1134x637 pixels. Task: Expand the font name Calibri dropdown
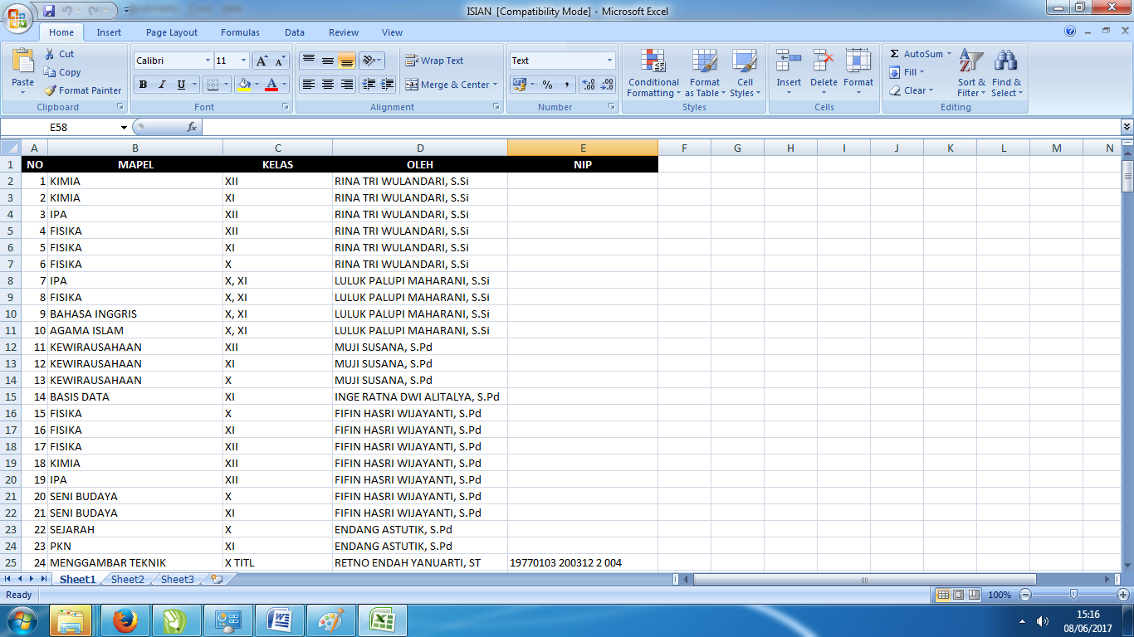208,61
